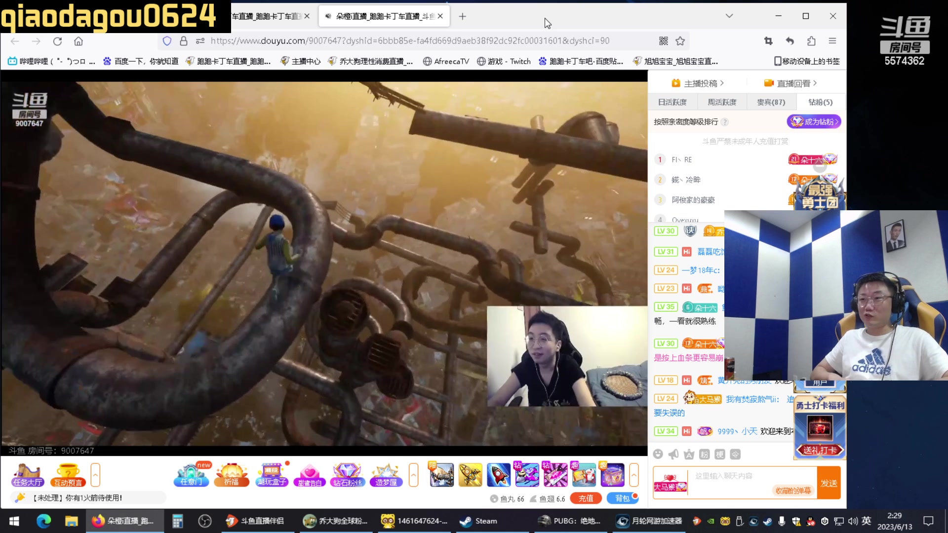
Task: Open the 背包 backpack button
Action: click(623, 498)
